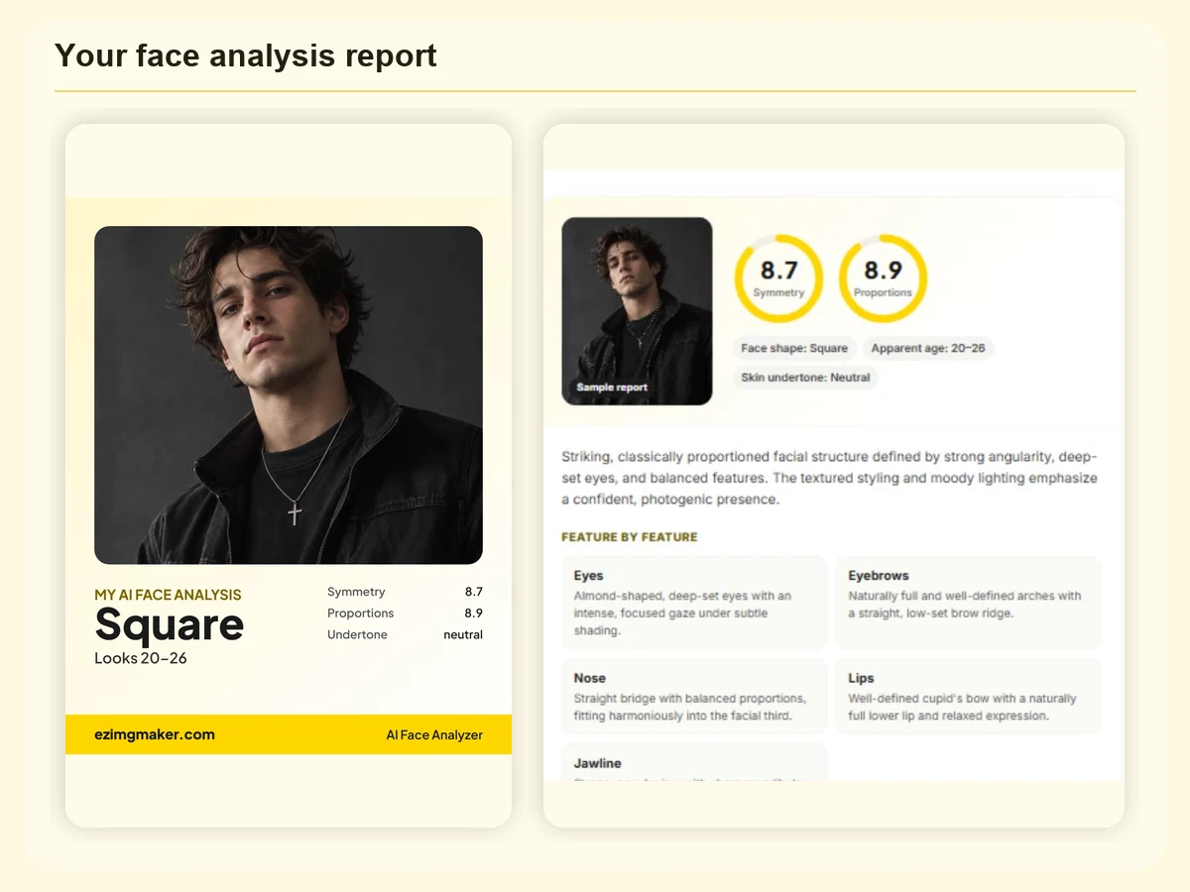The height and width of the screenshot is (892, 1190).
Task: Open the Eyebrows feature card
Action: (969, 603)
